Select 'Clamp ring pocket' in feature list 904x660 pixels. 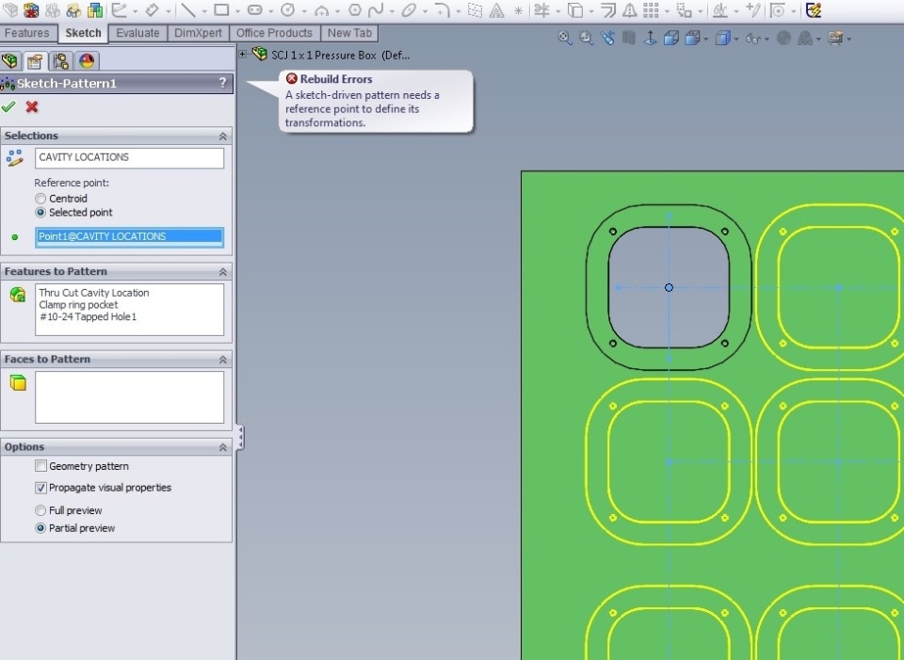[x=78, y=305]
